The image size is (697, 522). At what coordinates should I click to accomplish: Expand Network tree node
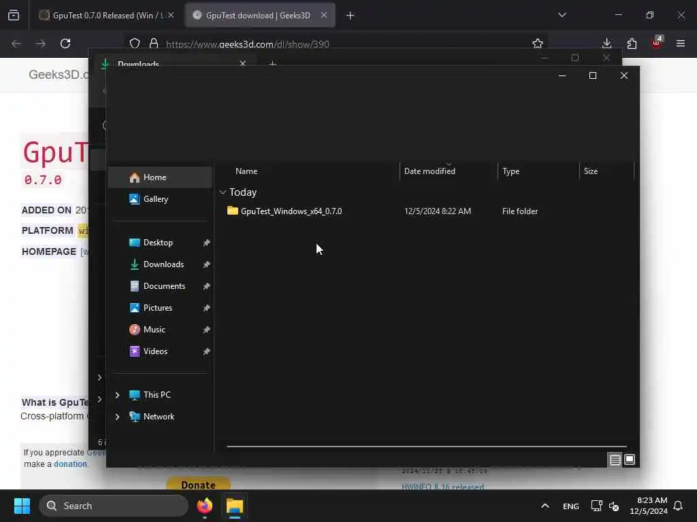coord(117,417)
